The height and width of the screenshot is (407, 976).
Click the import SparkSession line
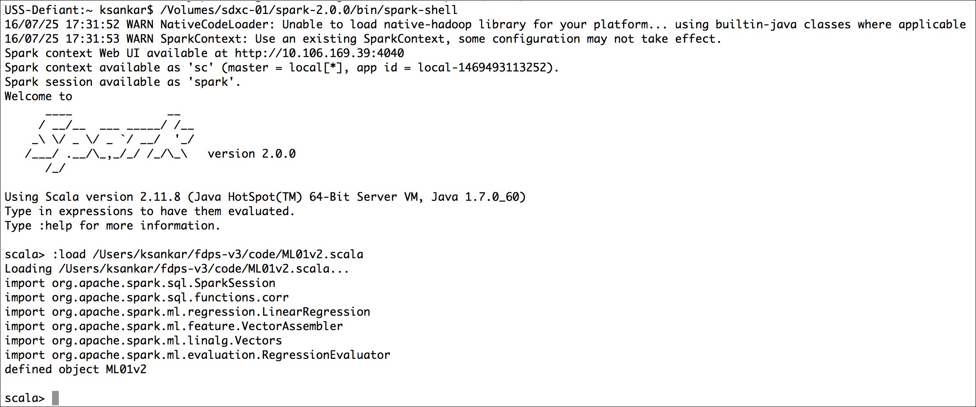coord(140,283)
